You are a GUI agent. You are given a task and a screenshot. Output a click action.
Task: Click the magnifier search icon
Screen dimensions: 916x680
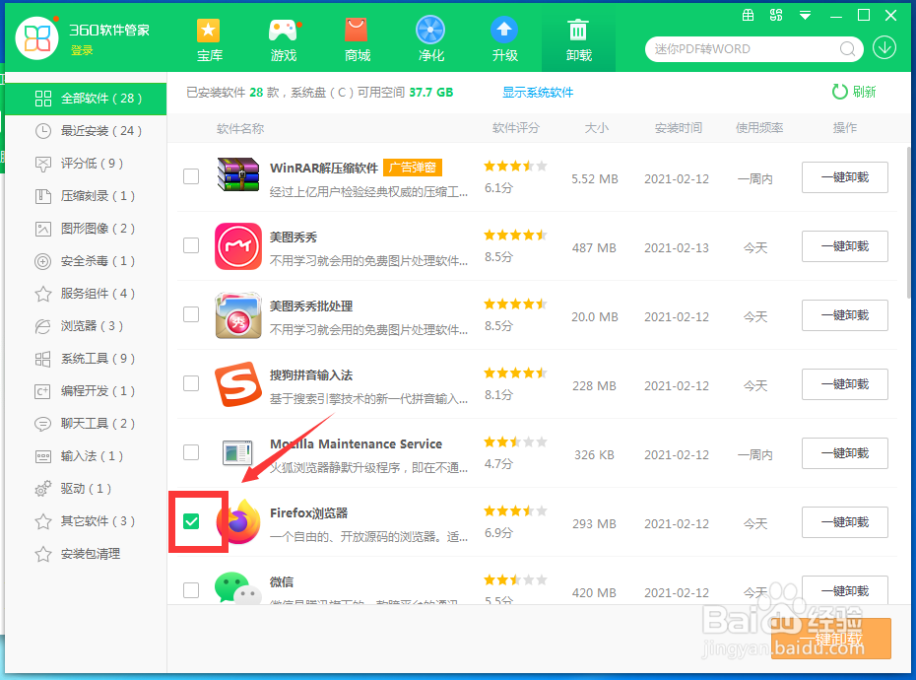[848, 49]
